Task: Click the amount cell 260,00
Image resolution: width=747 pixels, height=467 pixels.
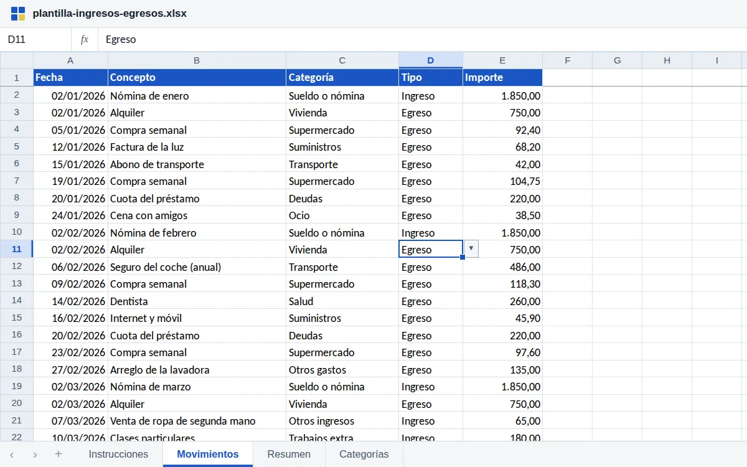Action: point(502,301)
